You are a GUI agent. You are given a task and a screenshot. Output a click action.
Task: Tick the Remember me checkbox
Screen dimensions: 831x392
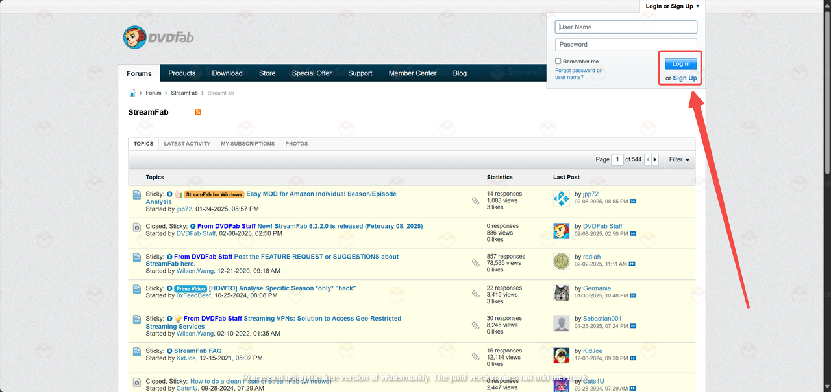click(558, 62)
